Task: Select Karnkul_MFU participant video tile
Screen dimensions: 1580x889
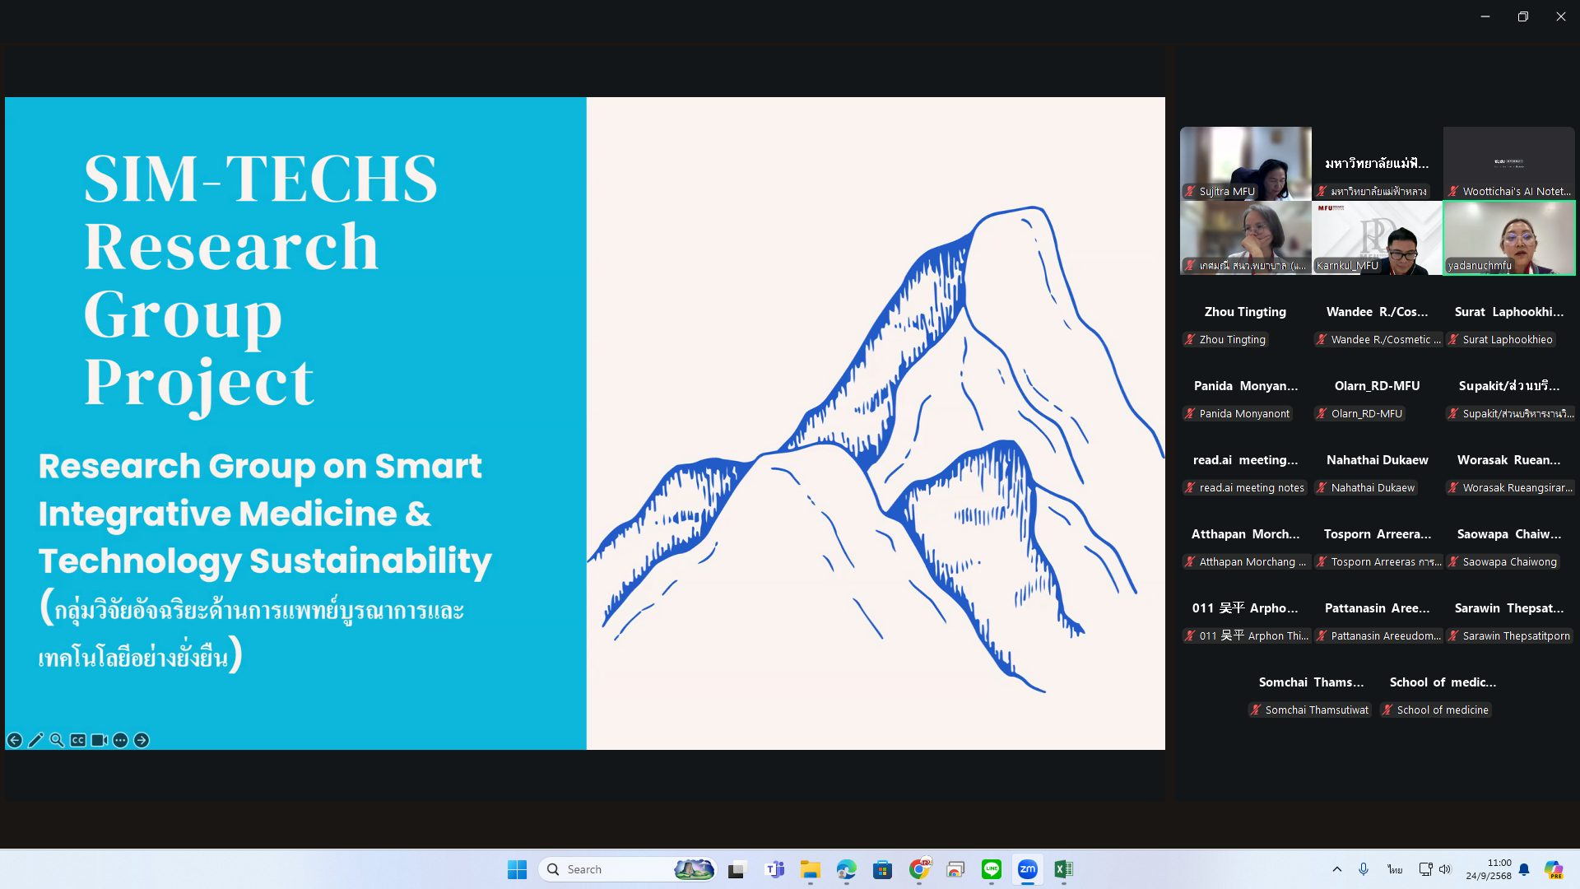Action: [x=1377, y=238]
